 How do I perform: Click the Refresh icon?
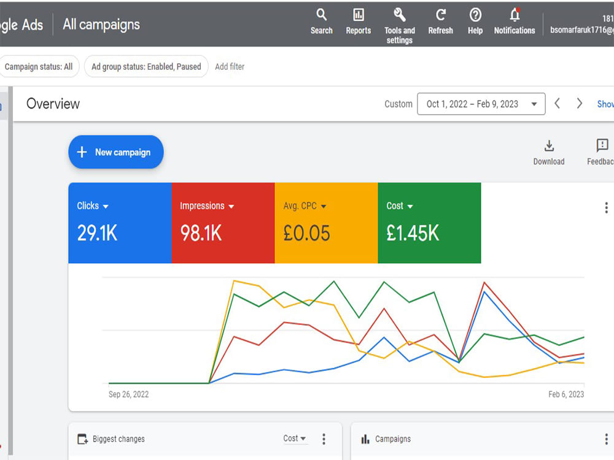440,21
